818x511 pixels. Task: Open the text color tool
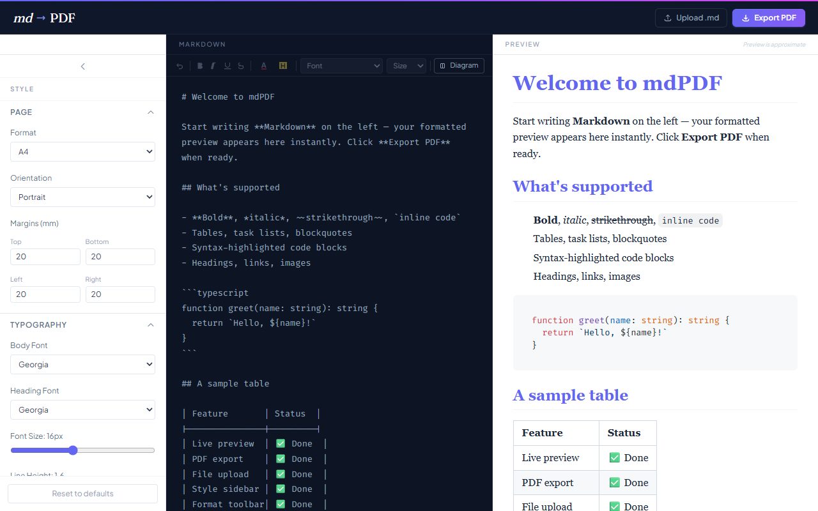(x=263, y=66)
